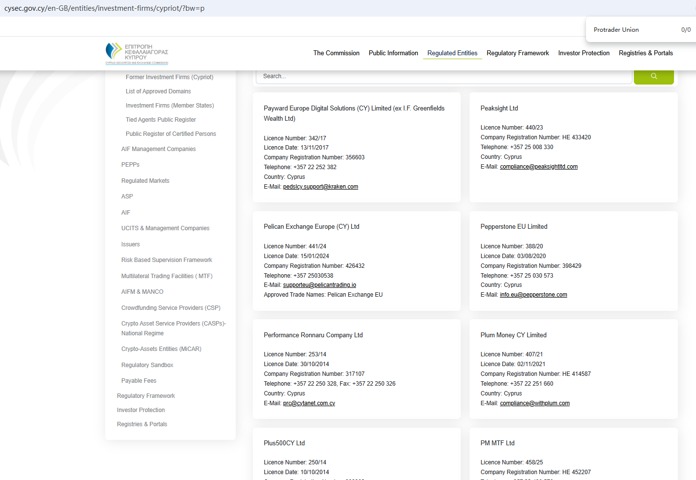696x480 pixels.
Task: Click the compliance@peaksightltd.com email link
Action: click(x=539, y=167)
